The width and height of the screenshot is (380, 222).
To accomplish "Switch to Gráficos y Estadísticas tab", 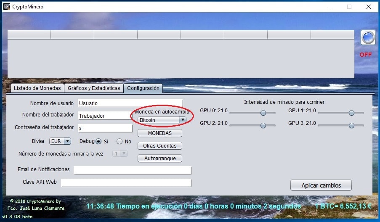I will (x=94, y=88).
